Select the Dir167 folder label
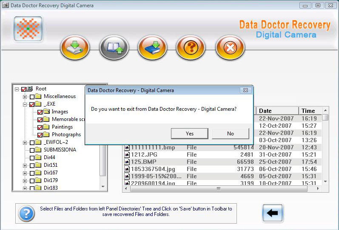Screen dimensions: 339x230 click(51, 173)
